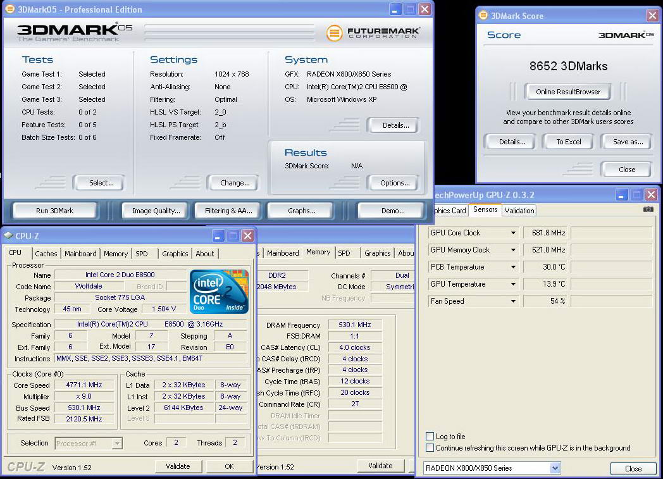The height and width of the screenshot is (479, 663).
Task: Click the Futuremark logo in 3DMark05 window
Action: (373, 32)
